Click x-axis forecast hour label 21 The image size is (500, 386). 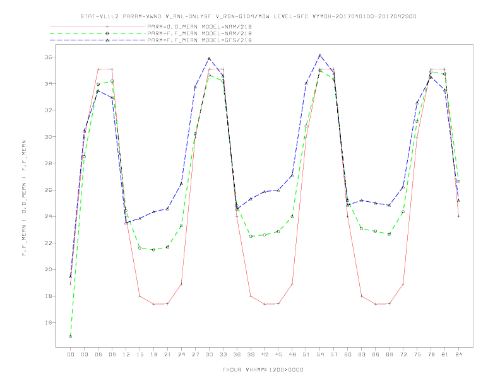tap(167, 354)
